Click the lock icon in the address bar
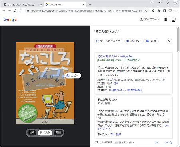Screen dimensions: 180x147 [28, 11]
